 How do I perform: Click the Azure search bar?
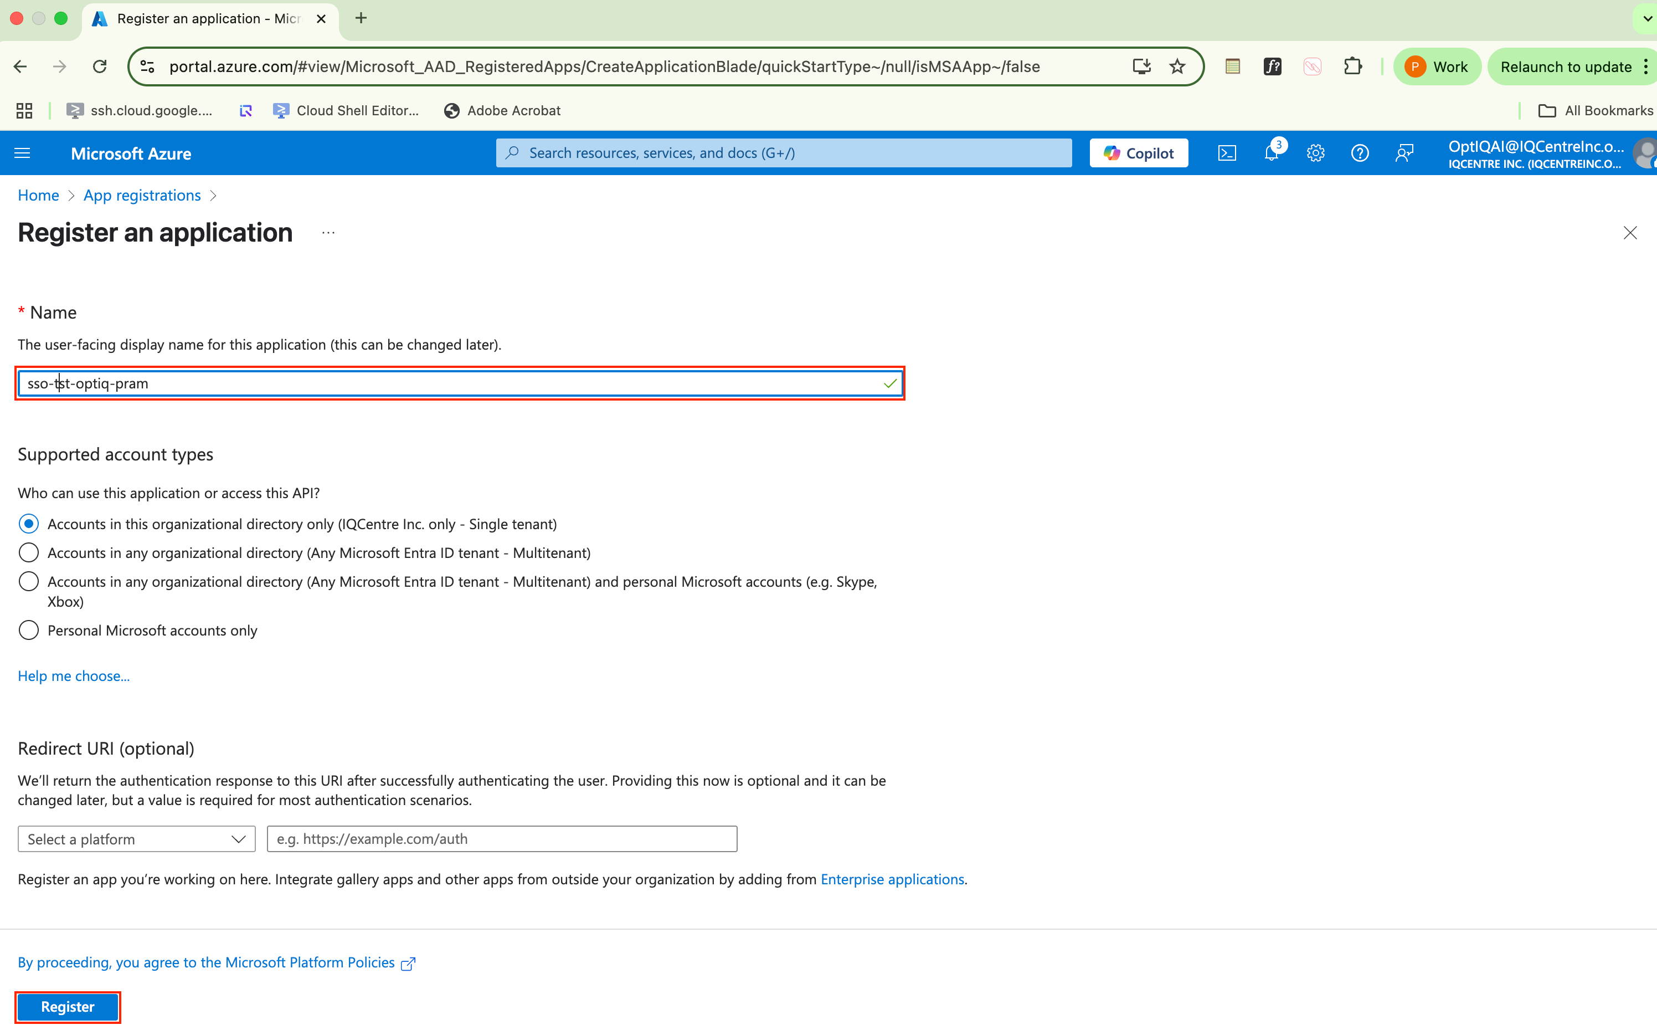(783, 153)
